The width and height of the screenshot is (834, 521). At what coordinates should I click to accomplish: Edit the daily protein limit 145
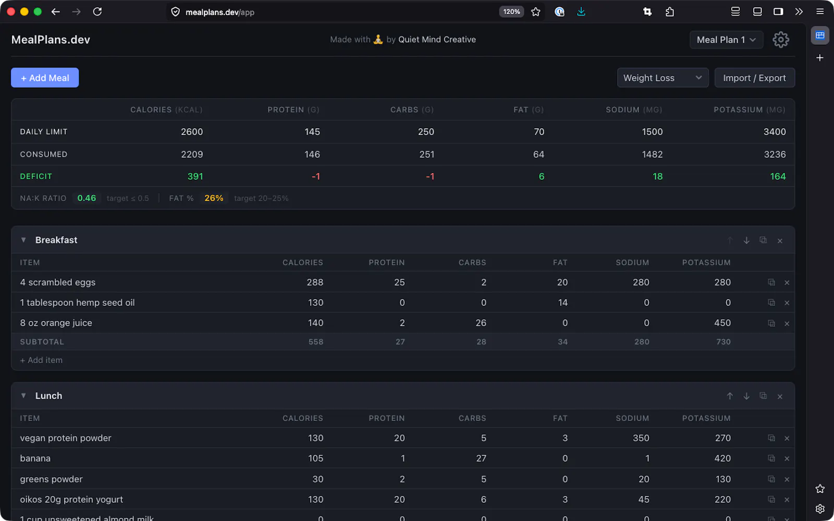[x=312, y=132]
